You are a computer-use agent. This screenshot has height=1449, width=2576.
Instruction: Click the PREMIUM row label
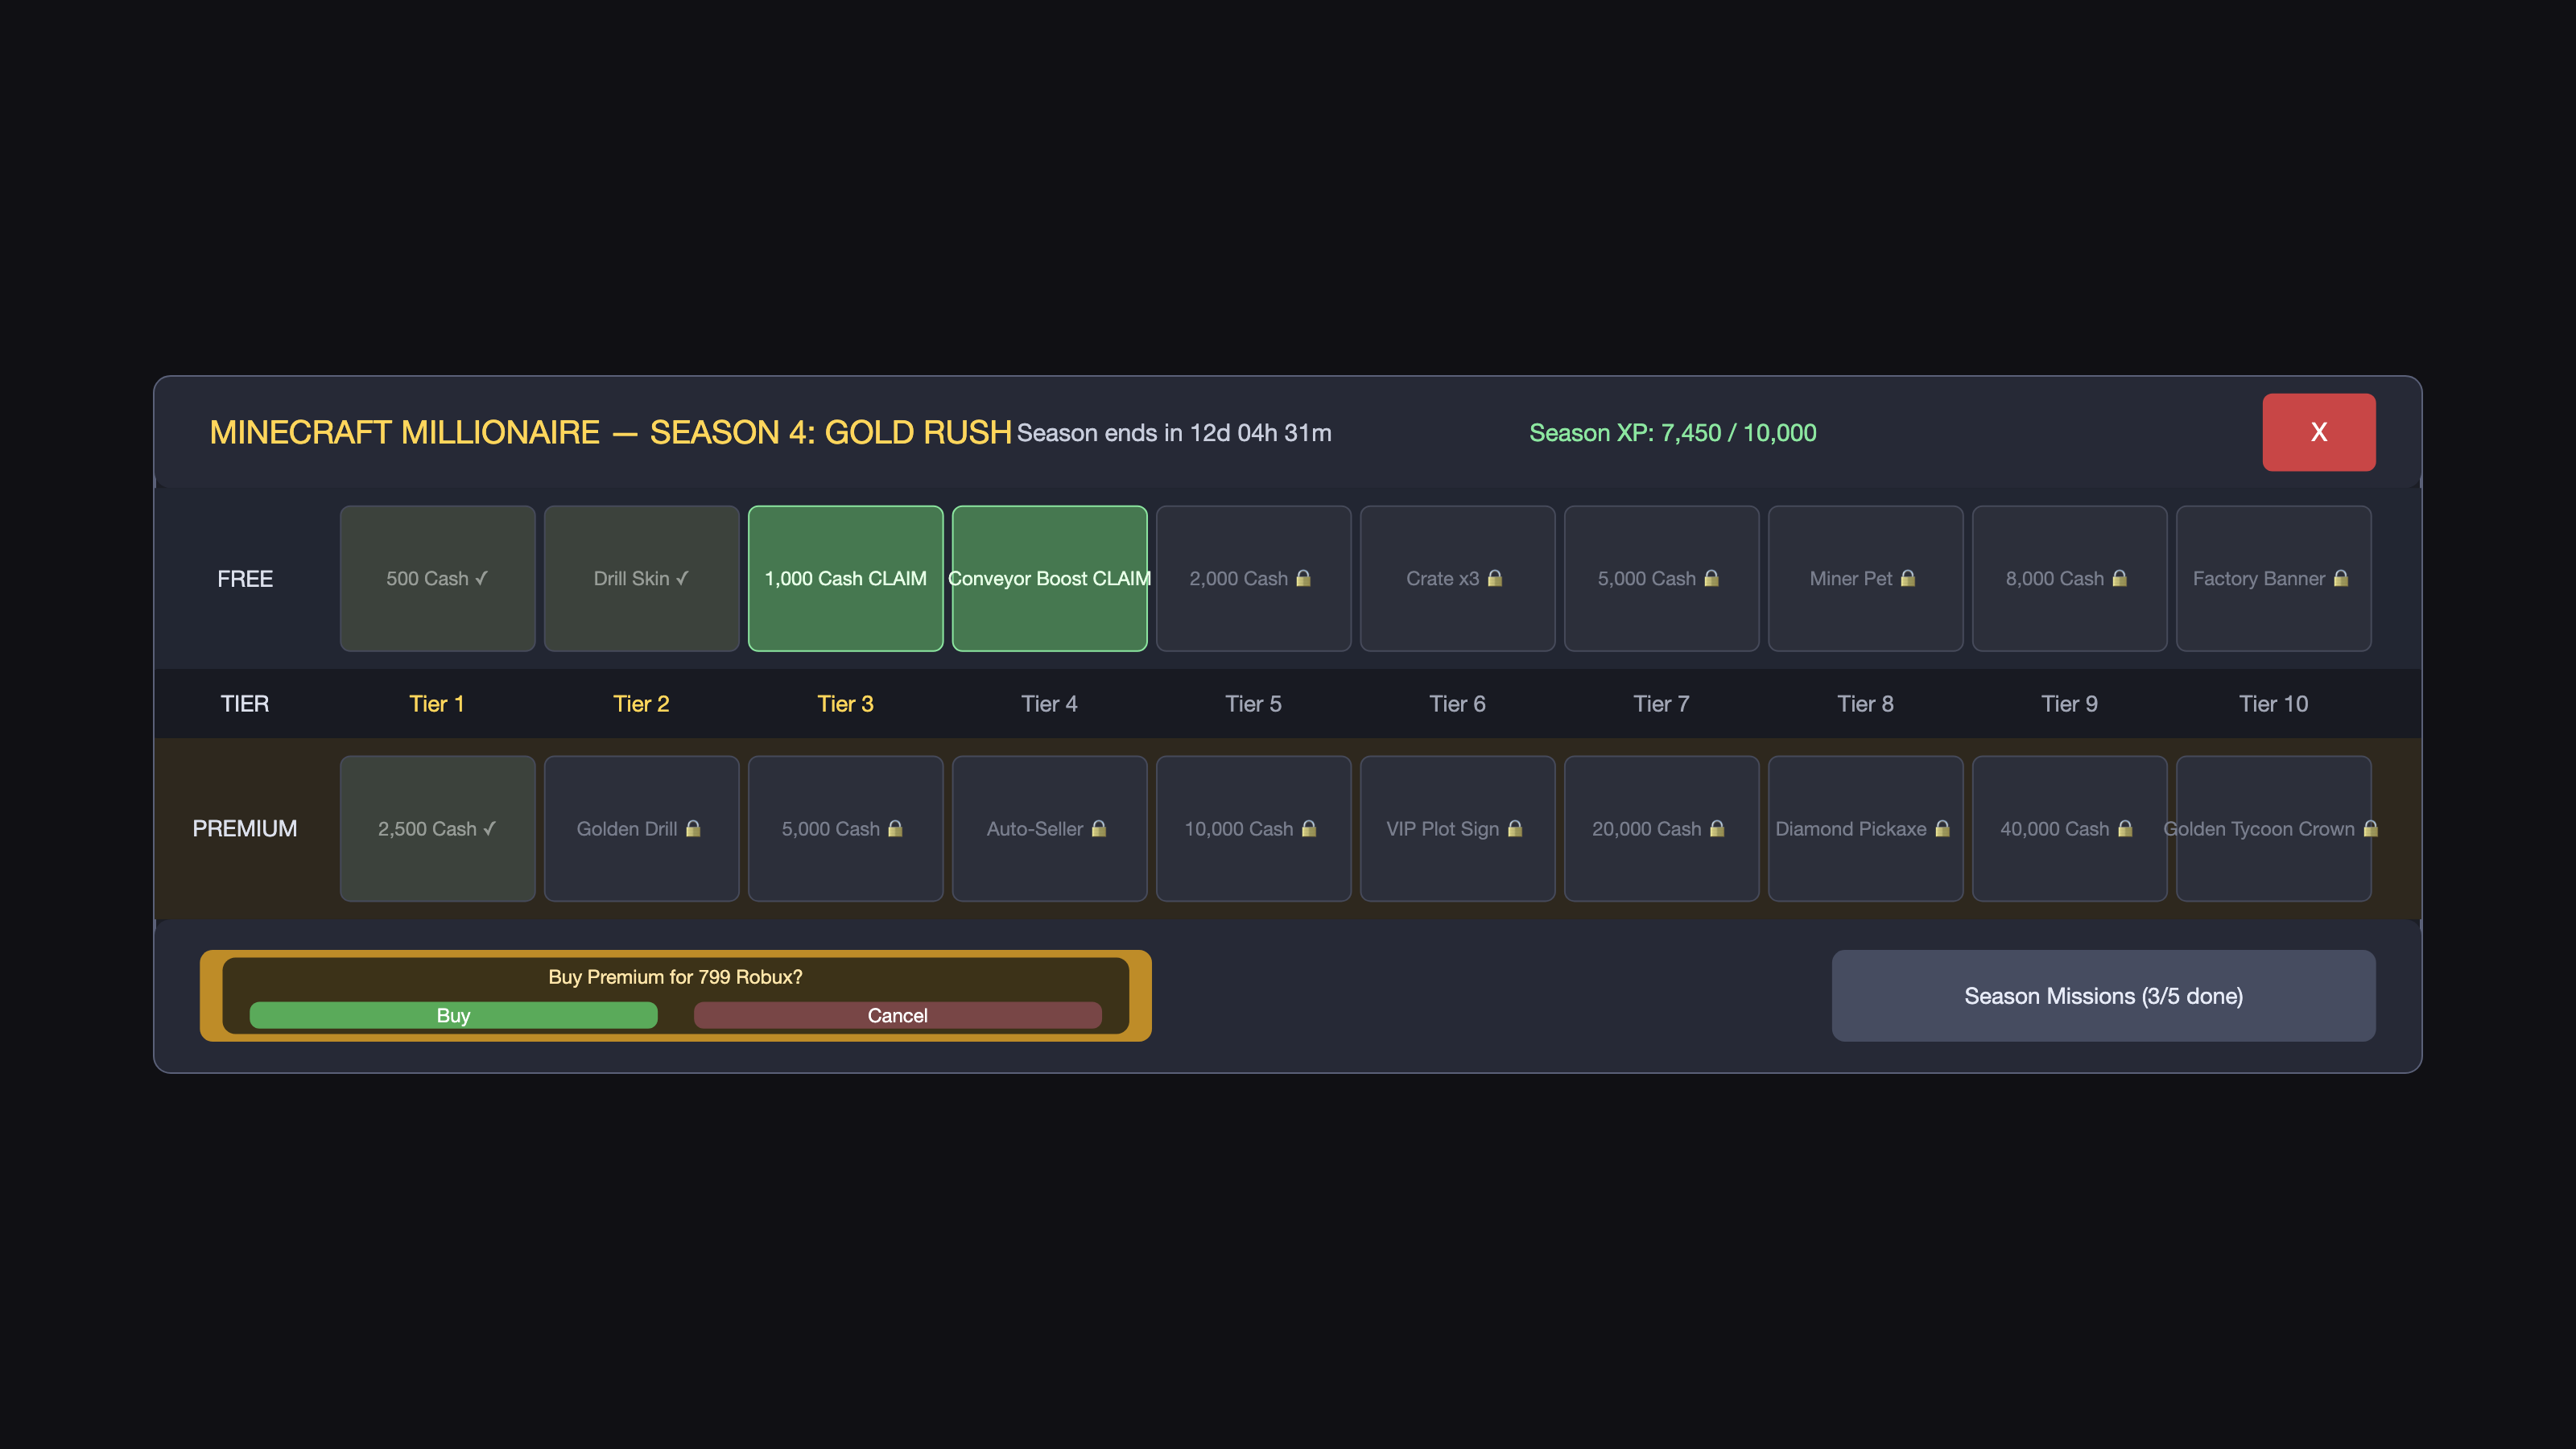[245, 828]
